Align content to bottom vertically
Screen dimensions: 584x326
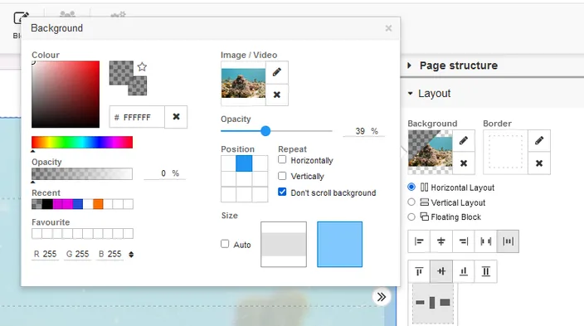[464, 271]
